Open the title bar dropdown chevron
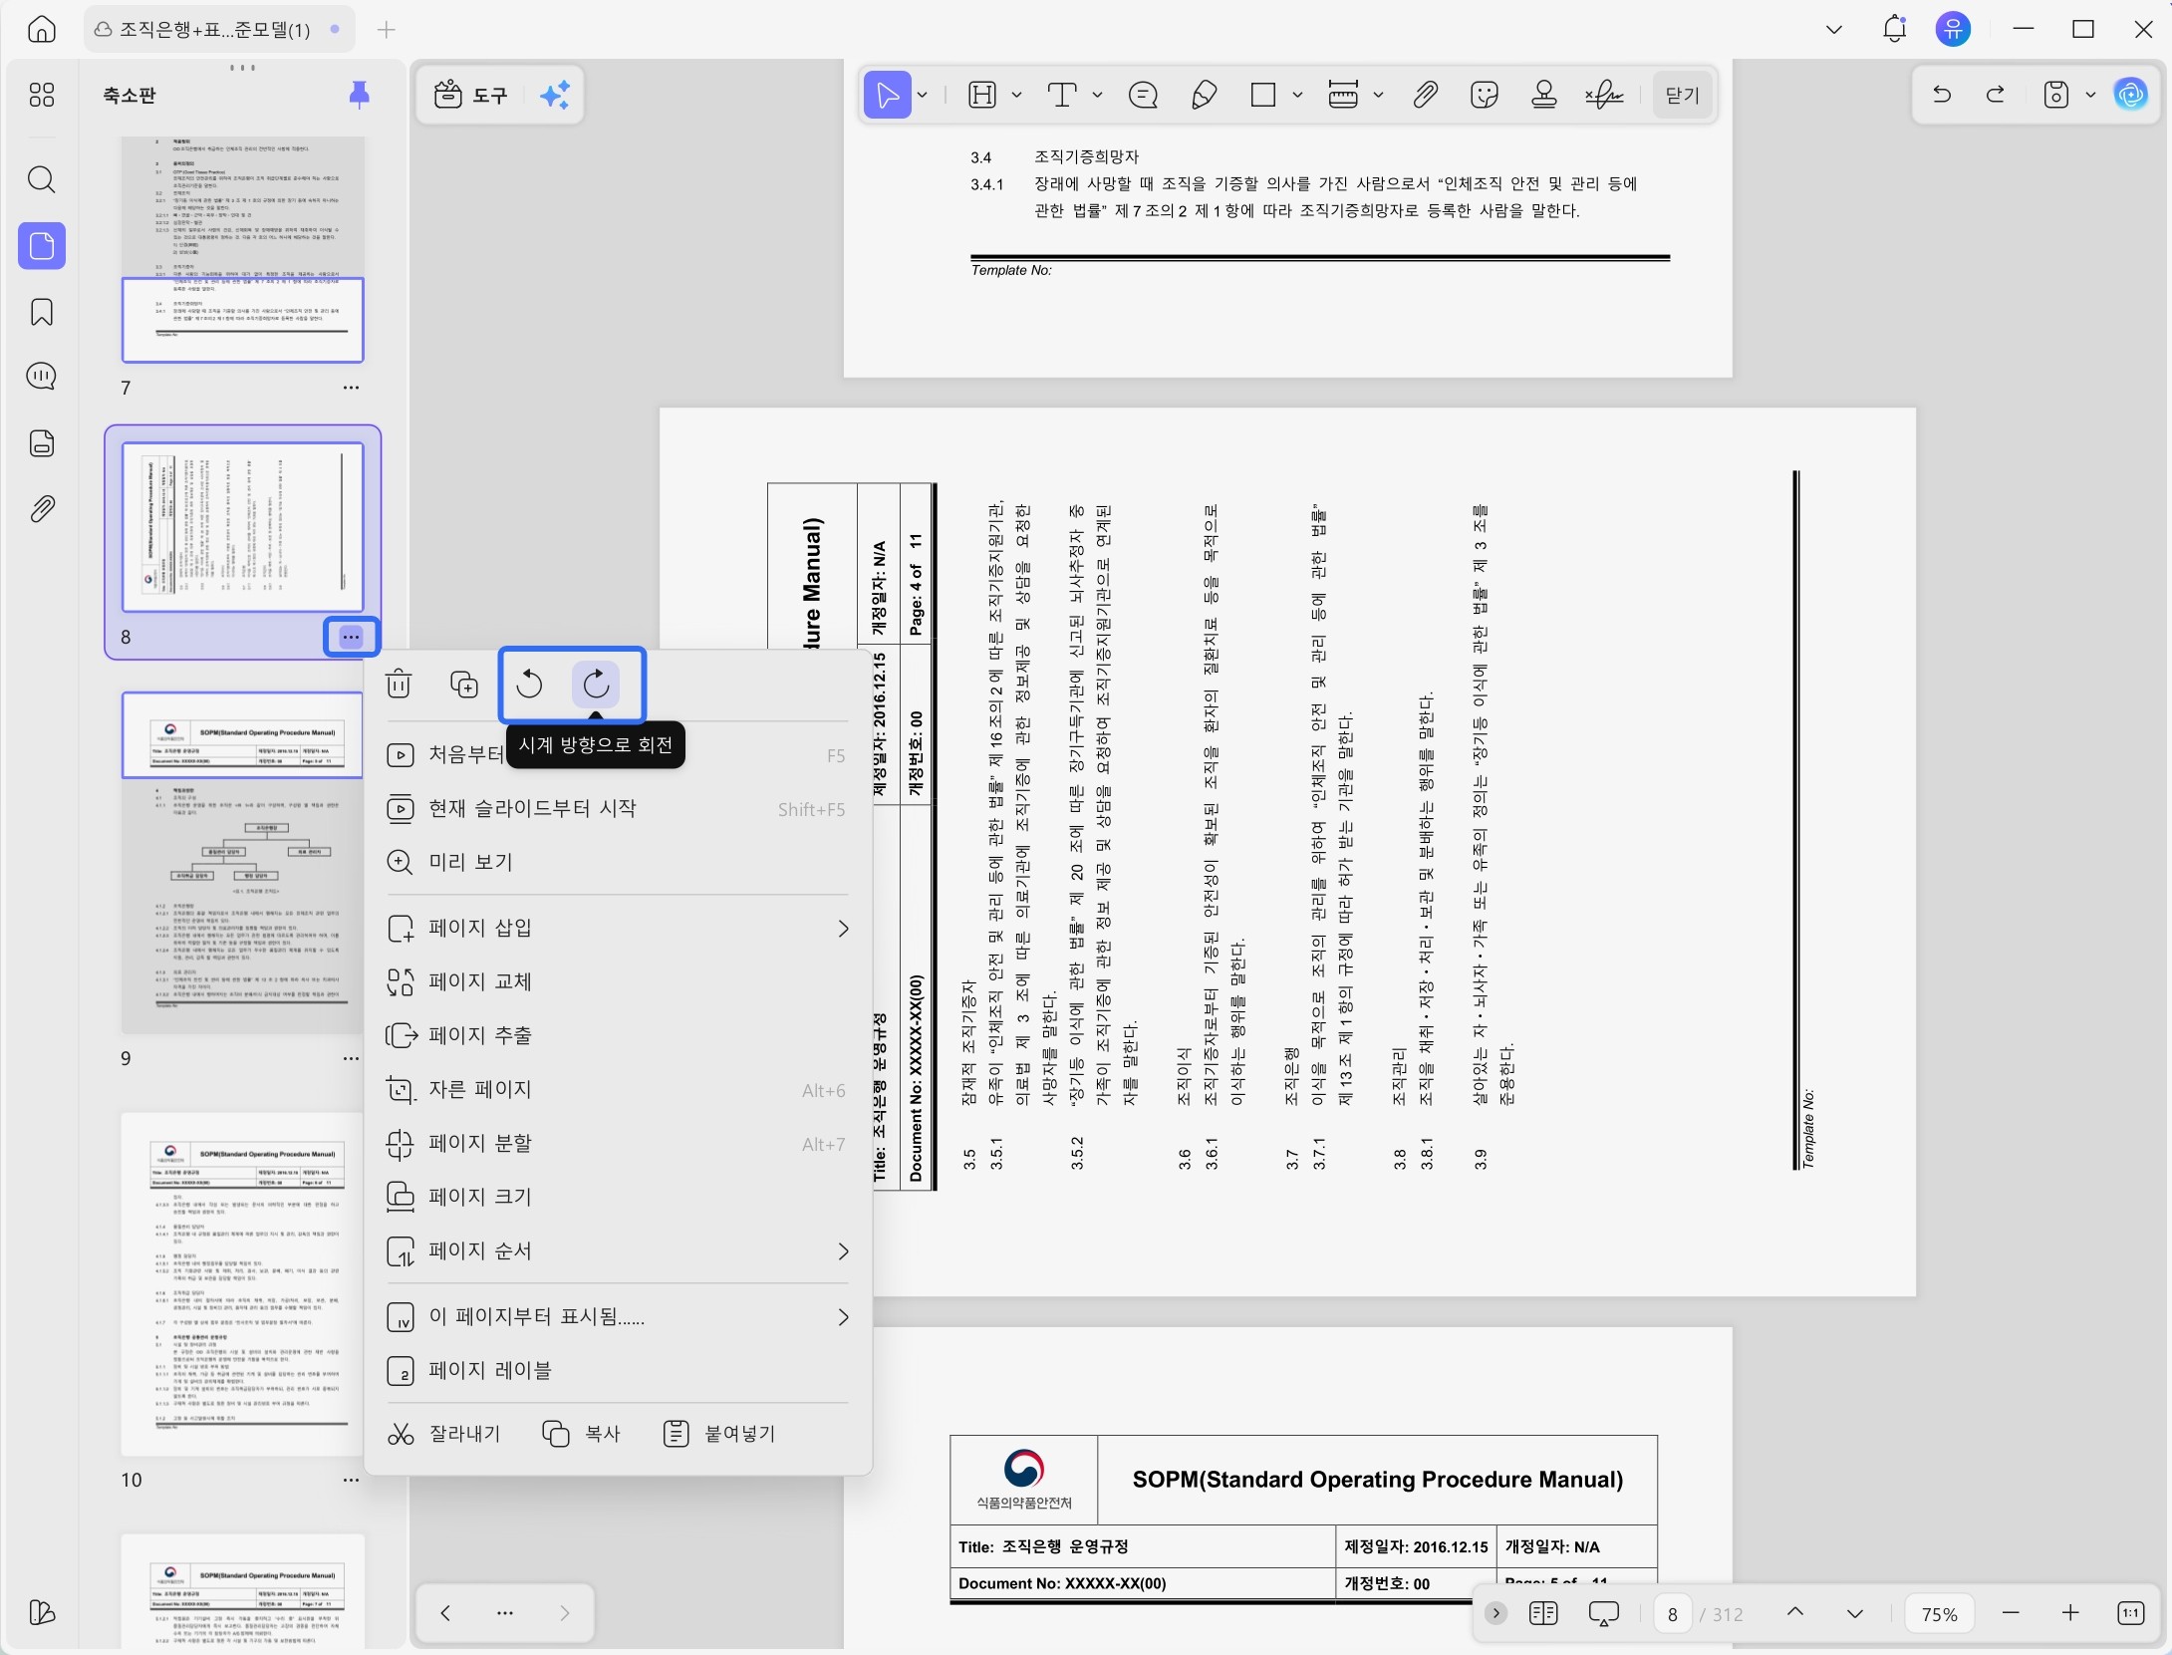Image resolution: width=2172 pixels, height=1655 pixels. click(x=1834, y=29)
